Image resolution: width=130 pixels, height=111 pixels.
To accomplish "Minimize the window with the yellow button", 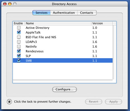I will click(x=10, y=4).
